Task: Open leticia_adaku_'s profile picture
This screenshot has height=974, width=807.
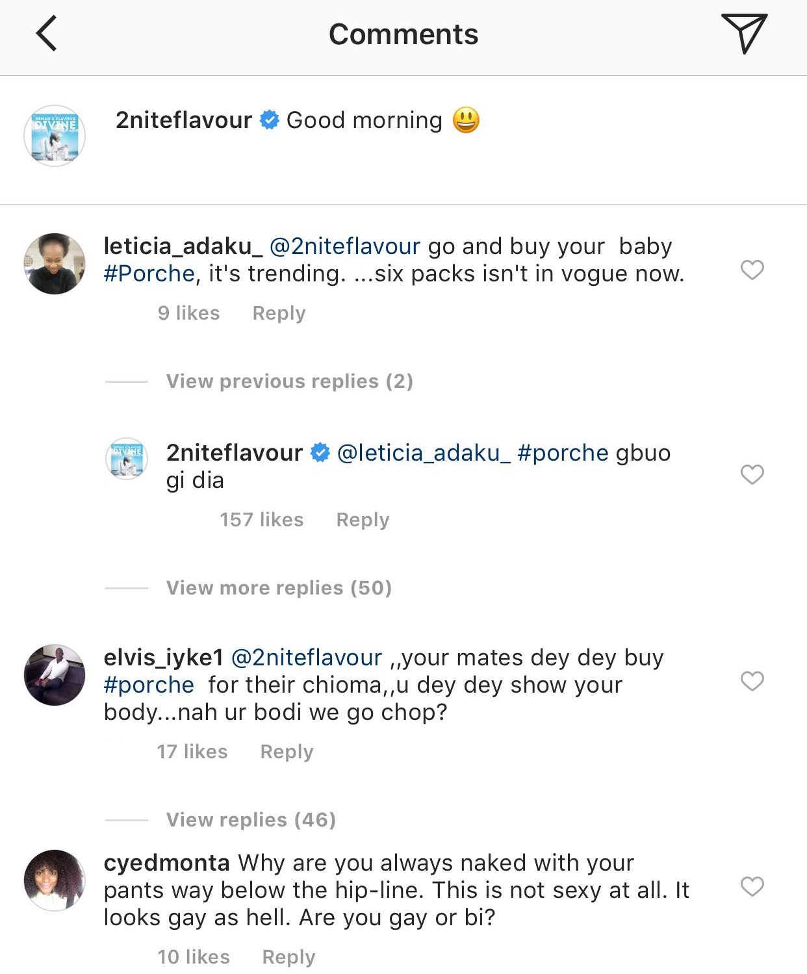Action: [x=55, y=264]
